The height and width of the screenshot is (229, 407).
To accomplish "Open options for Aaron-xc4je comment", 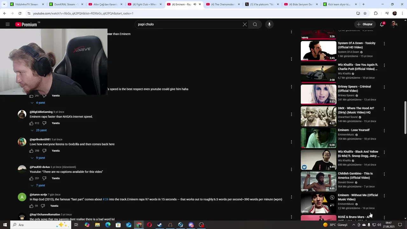I will pos(291,197).
